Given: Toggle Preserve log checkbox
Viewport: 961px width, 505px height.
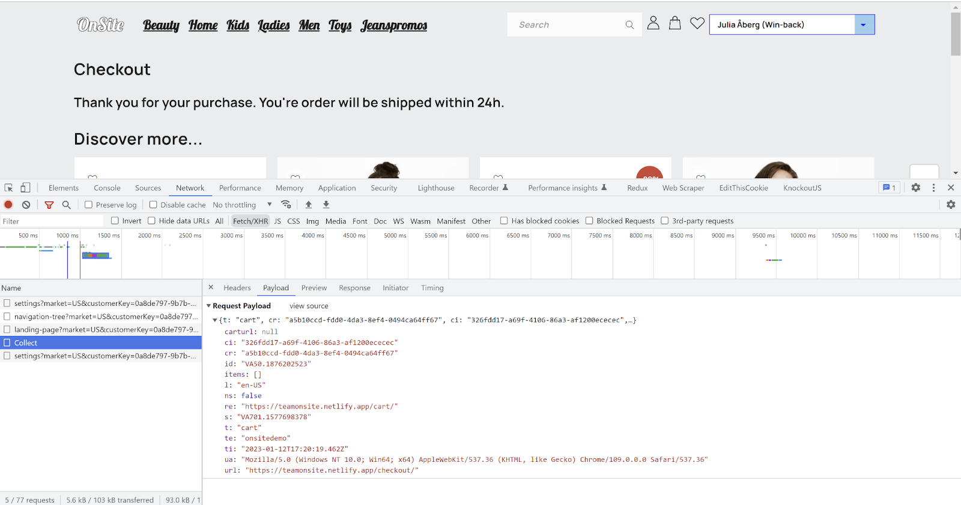Looking at the screenshot, I should (88, 205).
